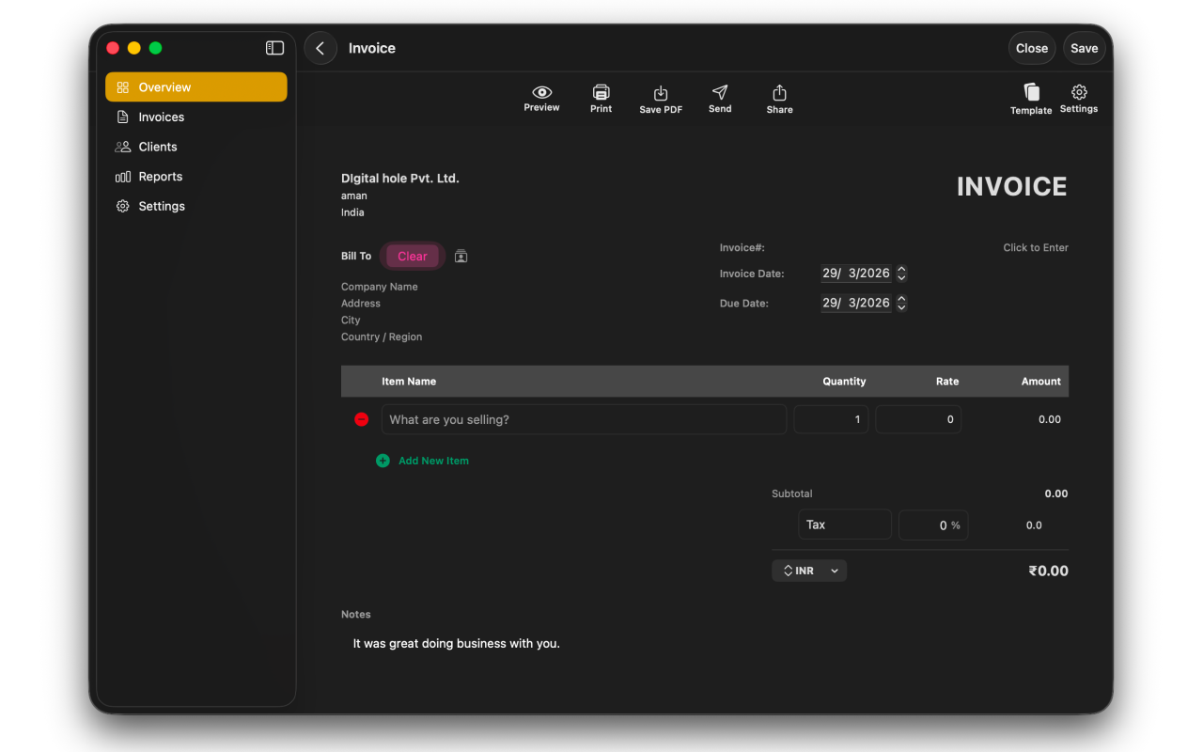
Task: Click the Save PDF icon
Action: [x=661, y=93]
